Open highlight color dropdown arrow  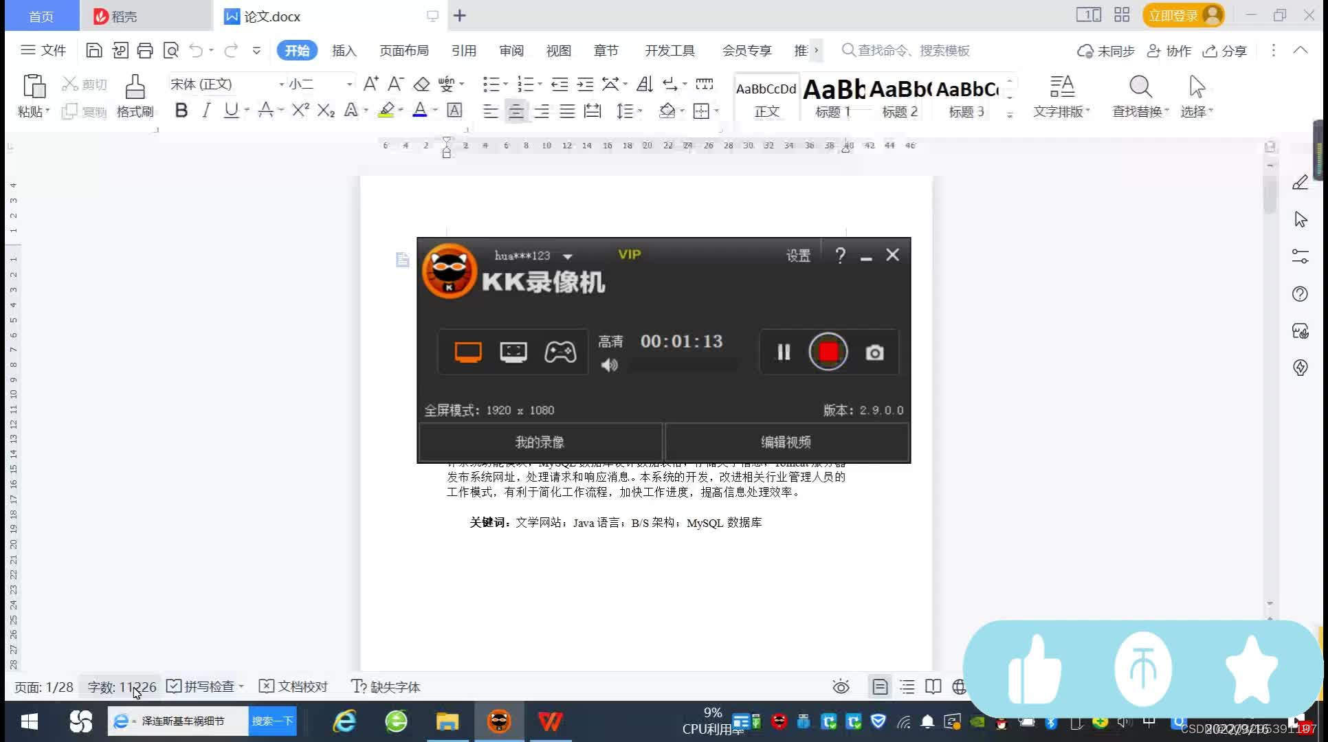coord(400,110)
